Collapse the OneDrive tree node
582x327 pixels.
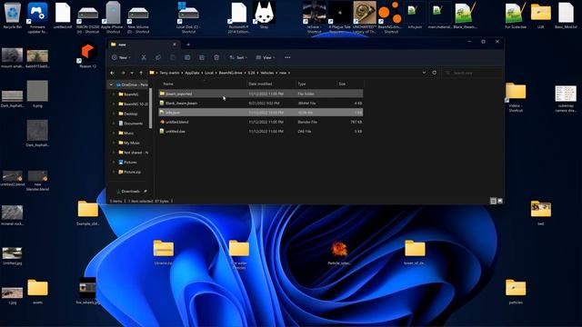point(111,84)
